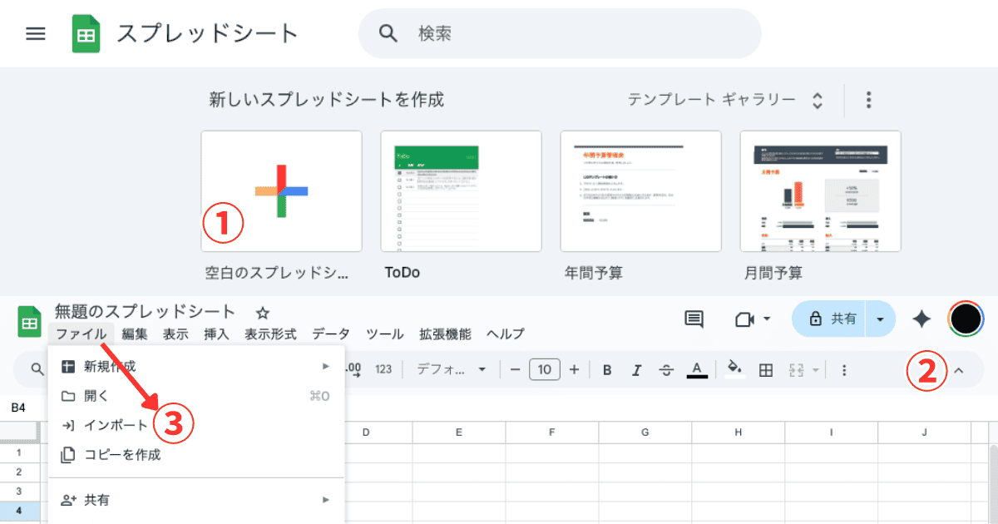Image resolution: width=998 pixels, height=524 pixels.
Task: Open the 編集 menu
Action: 135,334
